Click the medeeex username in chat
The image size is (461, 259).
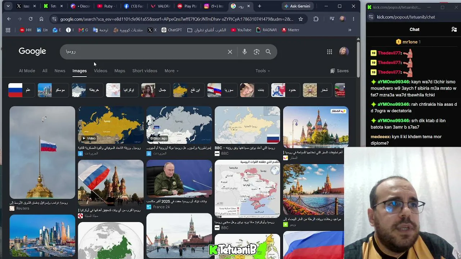[x=381, y=137]
